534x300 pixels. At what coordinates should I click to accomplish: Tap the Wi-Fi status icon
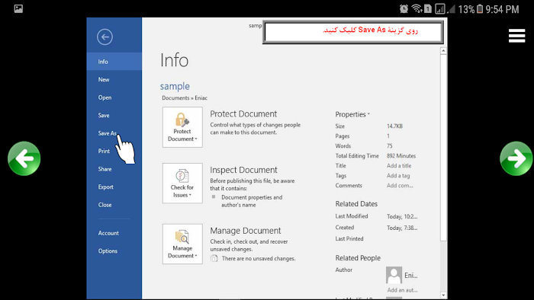(x=417, y=9)
